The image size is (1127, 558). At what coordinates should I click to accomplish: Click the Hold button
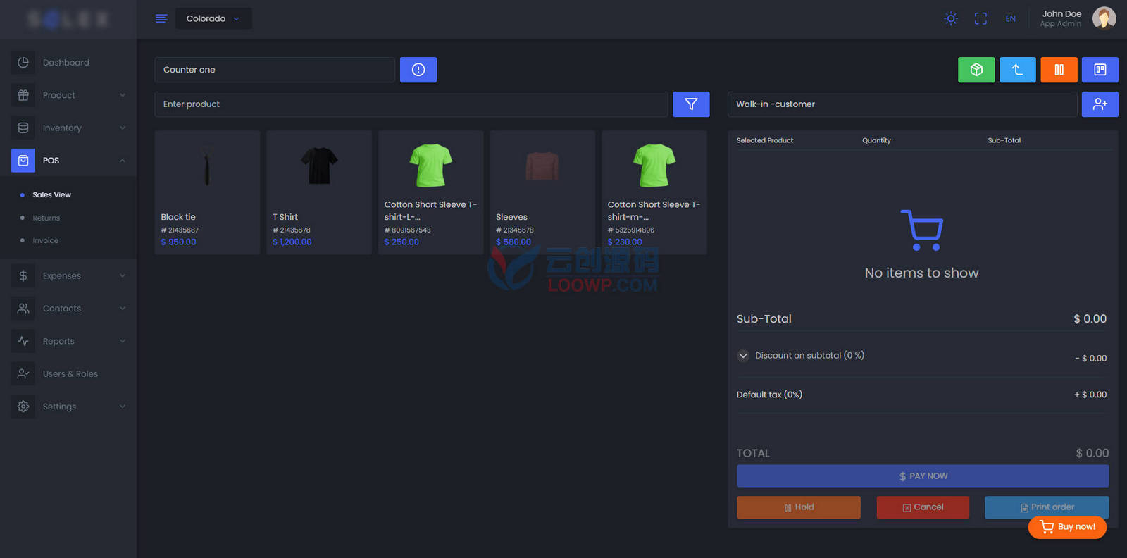click(x=799, y=507)
